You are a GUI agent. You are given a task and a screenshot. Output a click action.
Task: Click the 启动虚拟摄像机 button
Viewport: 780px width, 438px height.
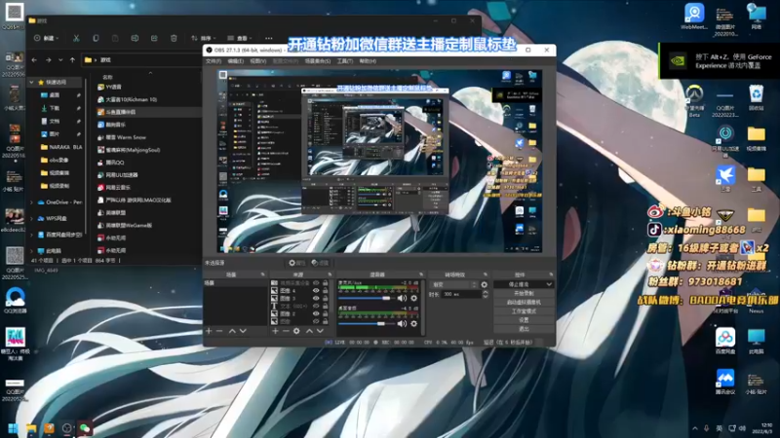pyautogui.click(x=524, y=303)
